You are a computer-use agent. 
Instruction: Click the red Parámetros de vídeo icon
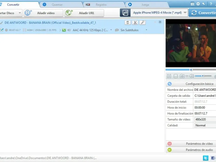pos(170,144)
